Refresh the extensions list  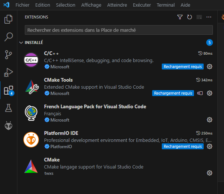[x=190, y=17]
